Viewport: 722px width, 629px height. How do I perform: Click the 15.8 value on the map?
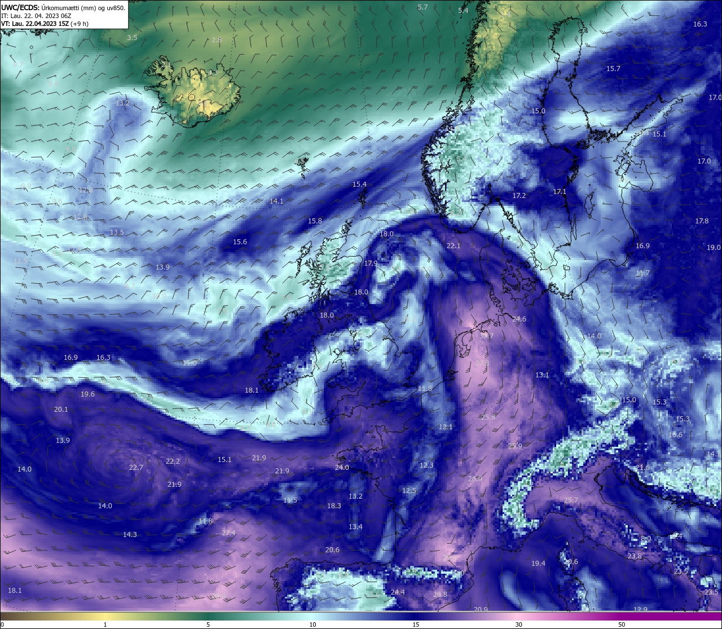315,221
